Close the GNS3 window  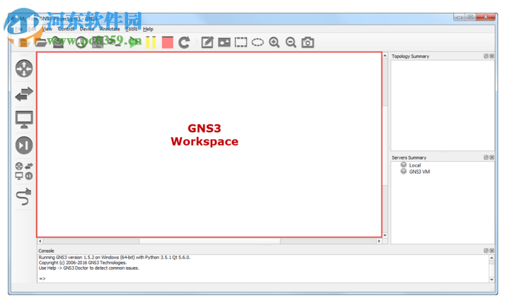(x=485, y=17)
